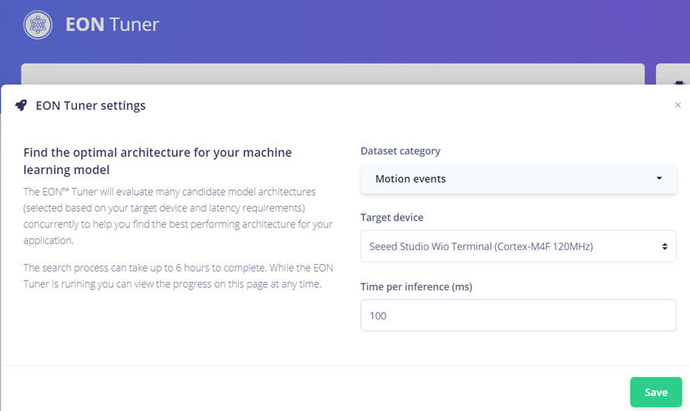Click the Time per inference input field
The image size is (690, 411).
tap(518, 315)
